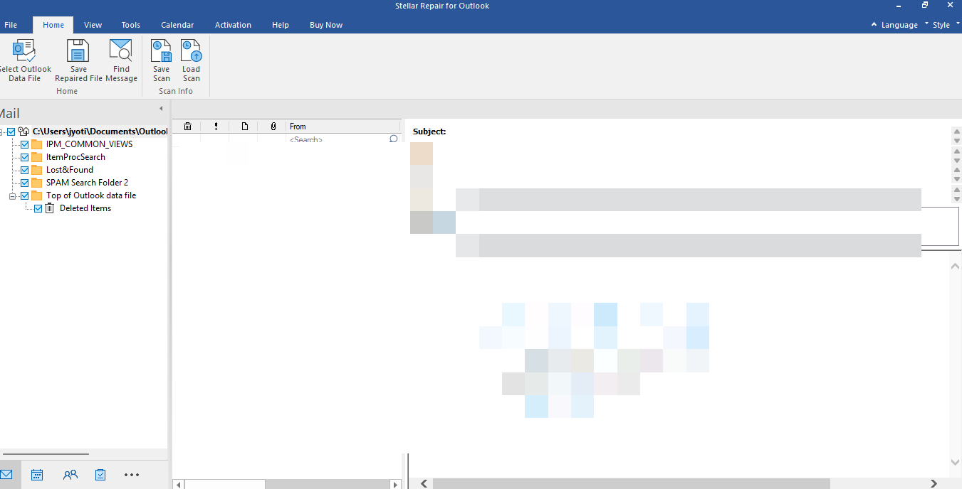Toggle IPM_COMMON_VIEWS checkbox
962x489 pixels.
(25, 144)
